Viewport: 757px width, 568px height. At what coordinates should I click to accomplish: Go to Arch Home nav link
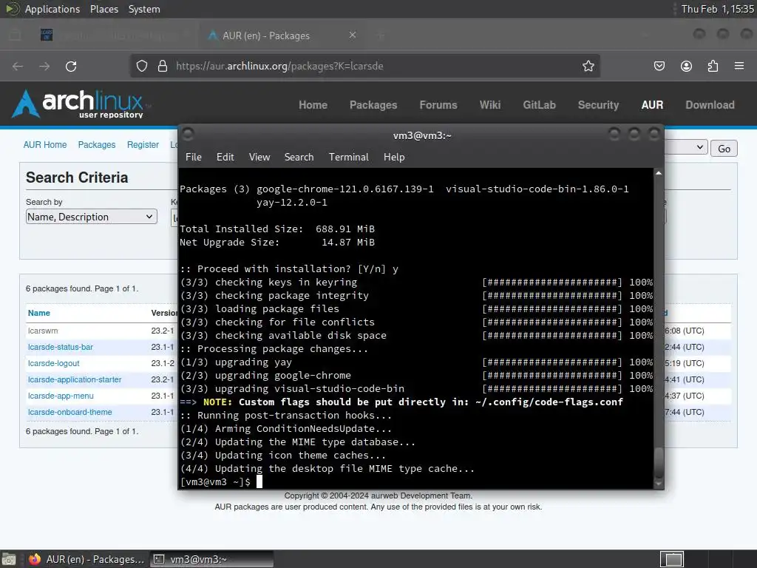pyautogui.click(x=313, y=105)
